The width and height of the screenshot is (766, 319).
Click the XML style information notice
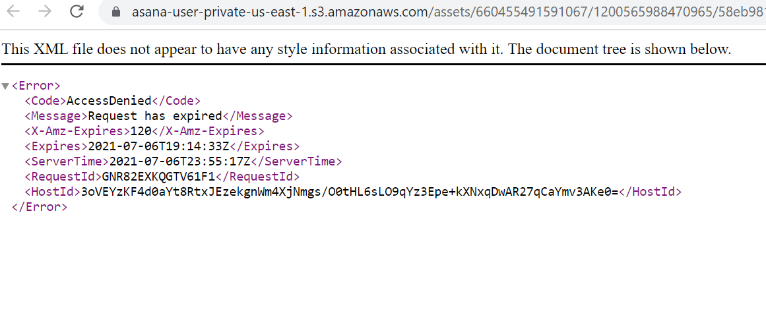(x=366, y=49)
